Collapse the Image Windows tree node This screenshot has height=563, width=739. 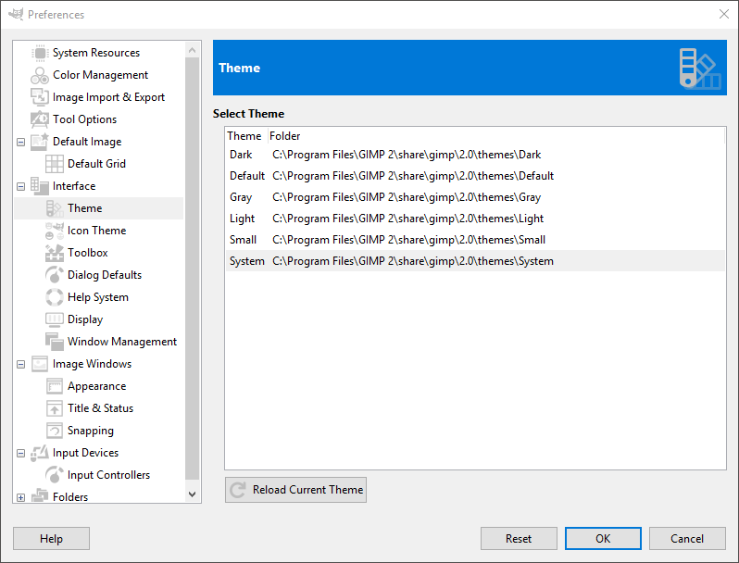click(x=20, y=364)
